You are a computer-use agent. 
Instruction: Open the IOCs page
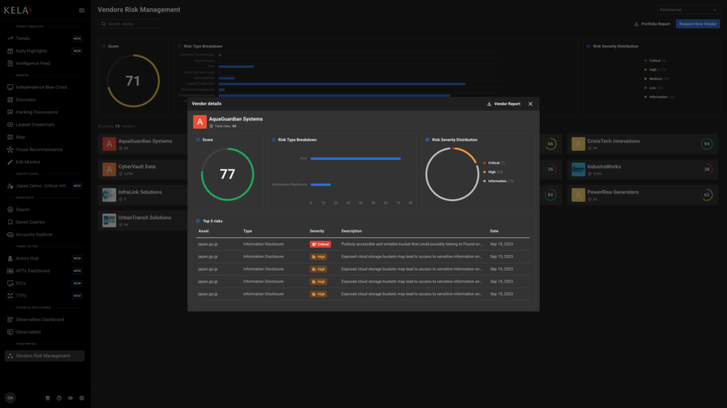(x=26, y=283)
